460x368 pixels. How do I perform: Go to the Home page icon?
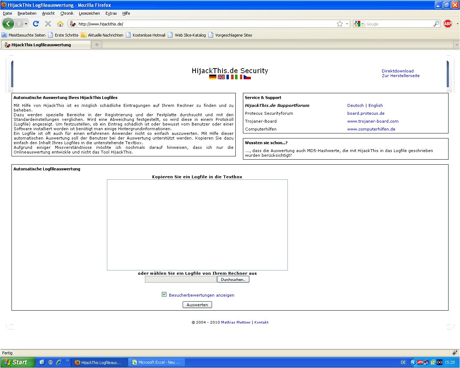[60, 24]
